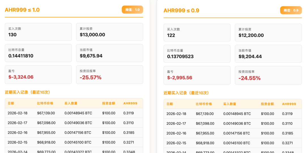The width and height of the screenshot is (306, 153).
Task: Select 0.00148945 BTC in ≤ 0.9 table
Action: (x=237, y=114)
